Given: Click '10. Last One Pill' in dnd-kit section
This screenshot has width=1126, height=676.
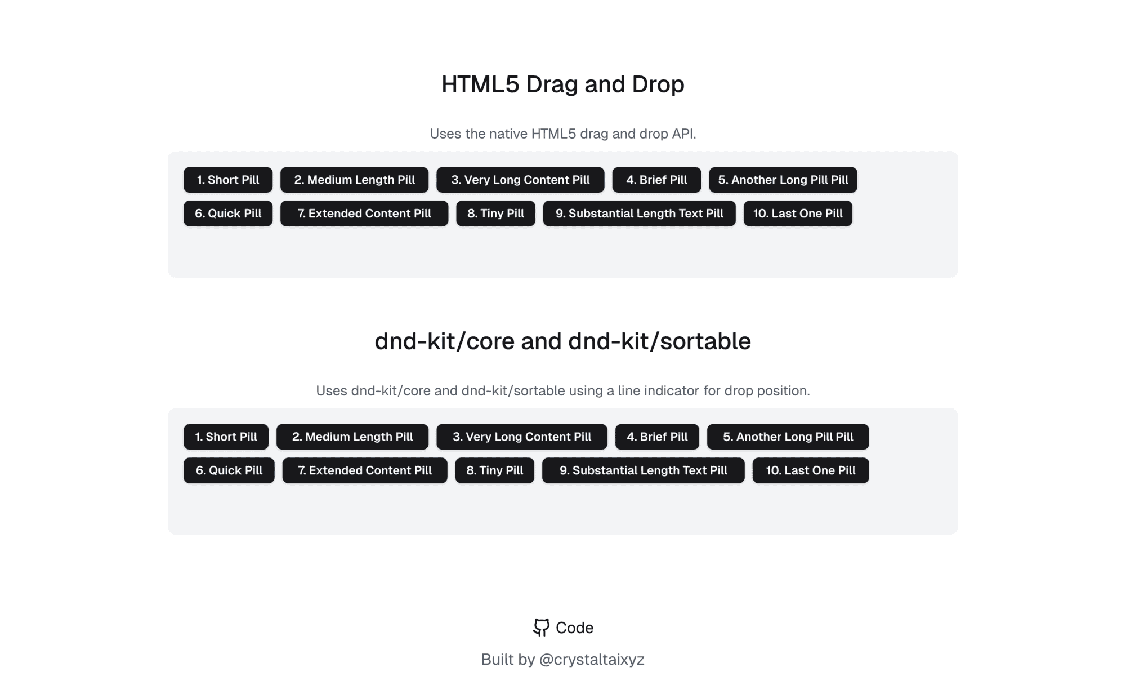Looking at the screenshot, I should pyautogui.click(x=811, y=470).
